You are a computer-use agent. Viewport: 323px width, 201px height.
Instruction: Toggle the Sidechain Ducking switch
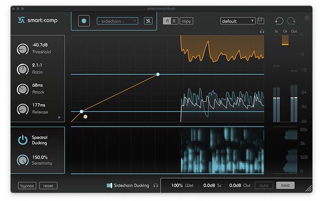coord(109,185)
